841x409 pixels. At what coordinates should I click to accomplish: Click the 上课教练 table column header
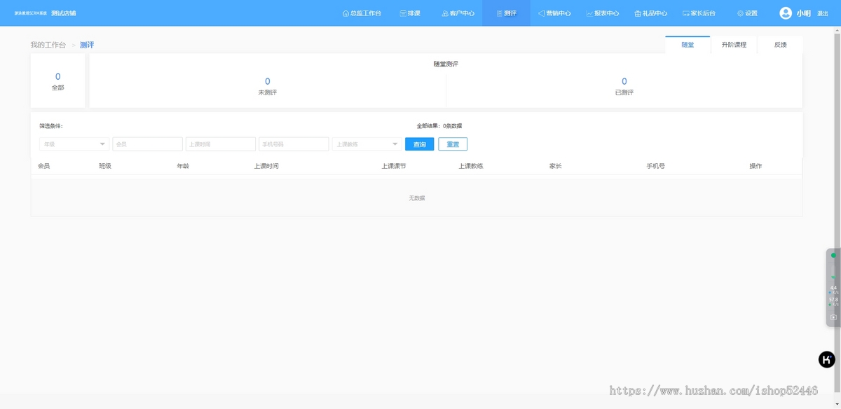[x=470, y=166]
